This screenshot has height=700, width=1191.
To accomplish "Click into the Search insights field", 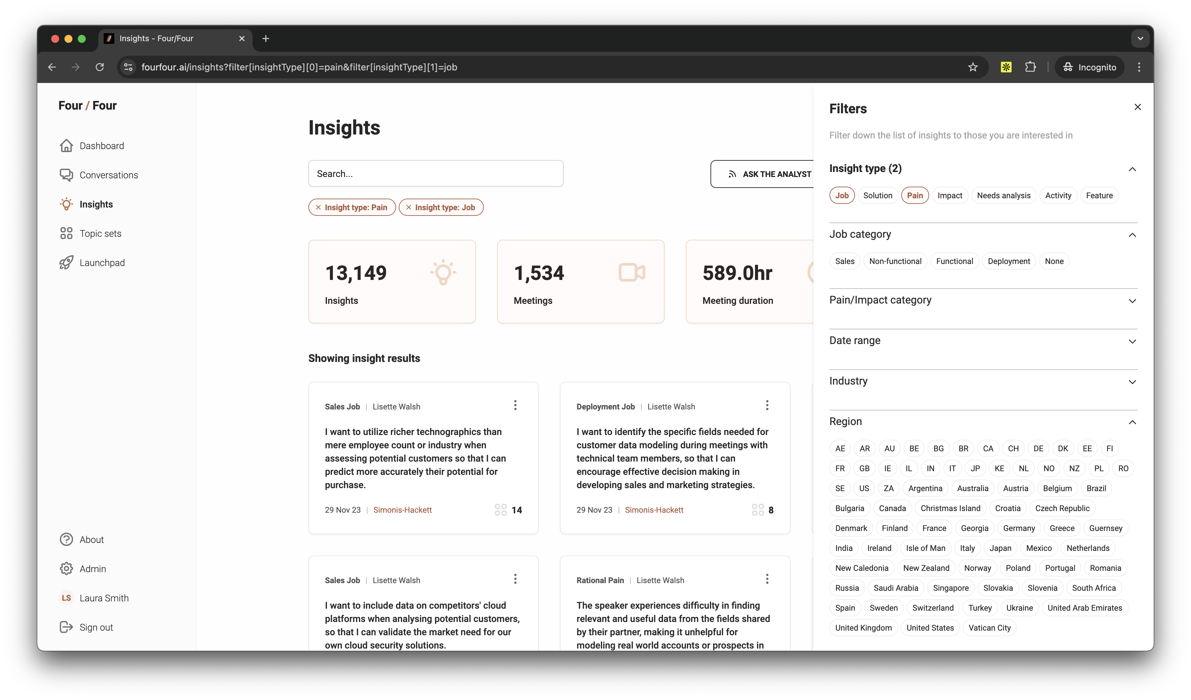I will tap(435, 174).
